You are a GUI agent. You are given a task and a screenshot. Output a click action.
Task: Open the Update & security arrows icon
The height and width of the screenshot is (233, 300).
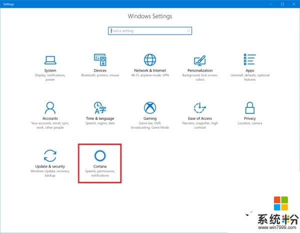pos(50,156)
